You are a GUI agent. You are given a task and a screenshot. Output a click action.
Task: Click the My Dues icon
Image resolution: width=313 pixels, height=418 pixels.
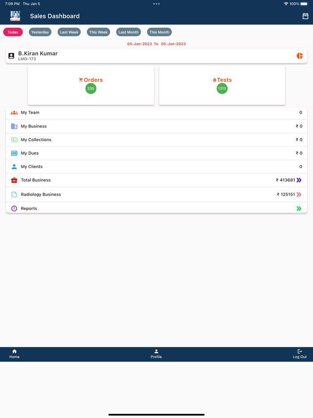(14, 154)
